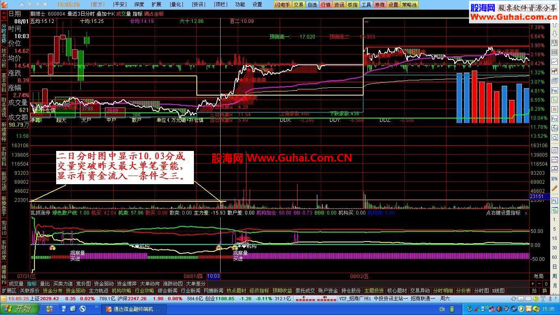This screenshot has height=315, width=560.
Task: Click the 自选 button
Action: coord(312,5)
